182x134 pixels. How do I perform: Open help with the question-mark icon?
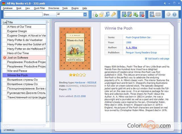(x=174, y=14)
